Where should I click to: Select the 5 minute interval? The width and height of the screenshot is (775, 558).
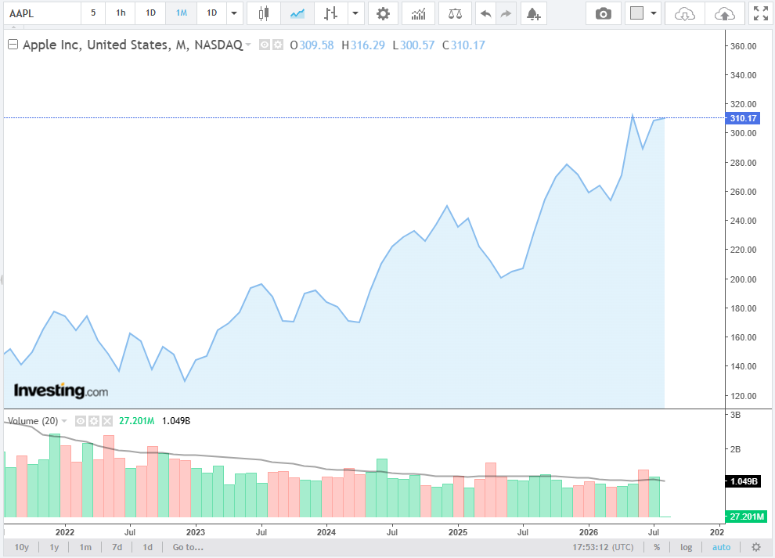point(93,13)
